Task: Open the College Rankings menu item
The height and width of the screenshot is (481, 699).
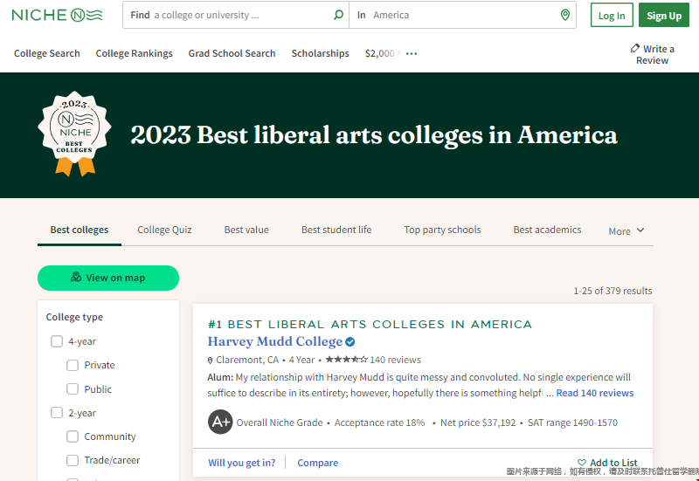Action: click(134, 53)
